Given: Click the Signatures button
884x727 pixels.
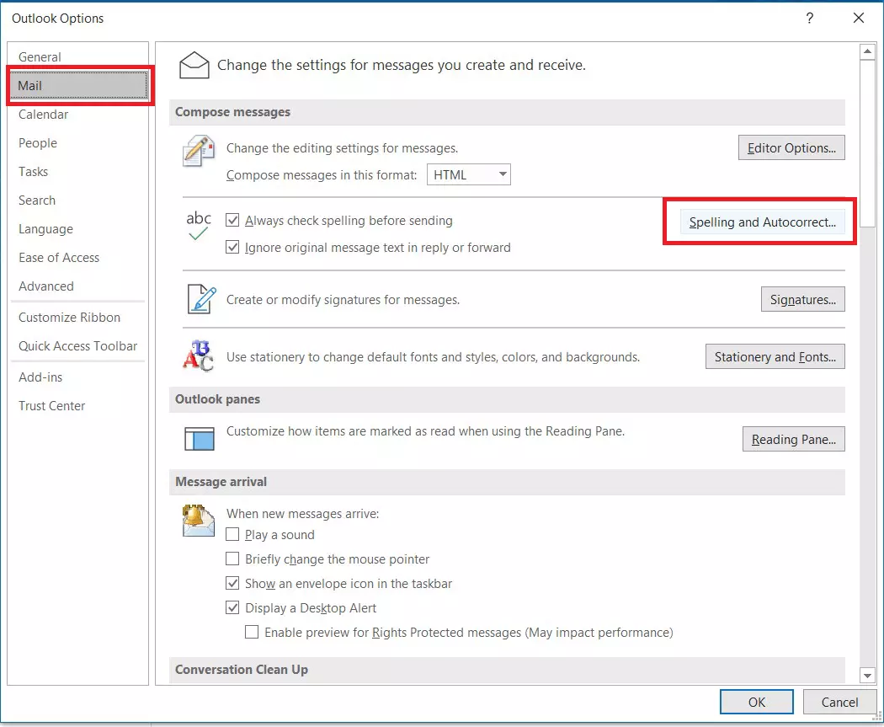Looking at the screenshot, I should 802,299.
